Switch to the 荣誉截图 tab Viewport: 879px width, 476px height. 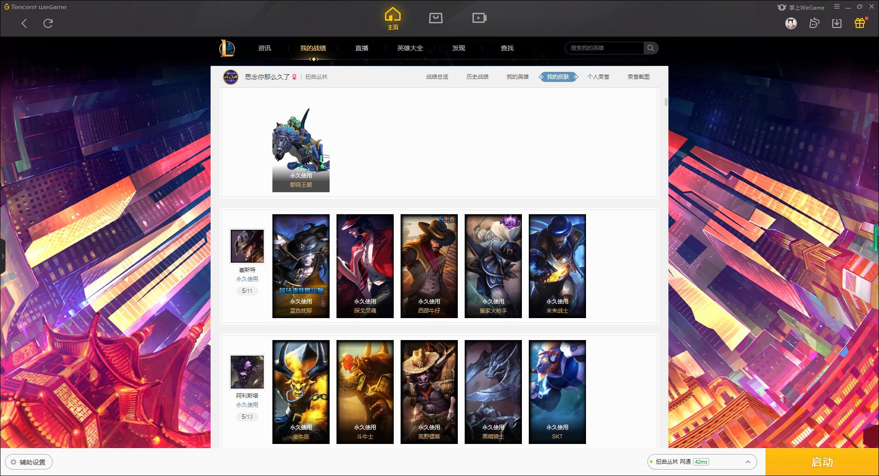click(639, 77)
